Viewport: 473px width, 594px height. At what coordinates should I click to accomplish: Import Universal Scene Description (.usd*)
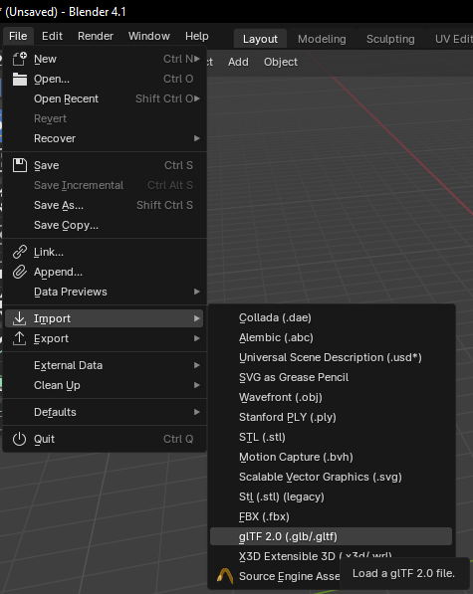(x=332, y=357)
